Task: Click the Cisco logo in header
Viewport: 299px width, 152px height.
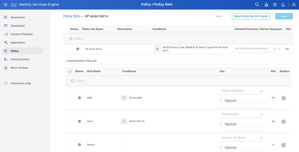Action: click(14, 4)
